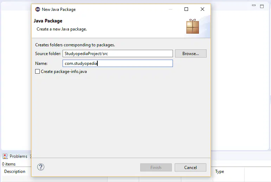
Task: Click in the package Name field
Action: [118, 63]
